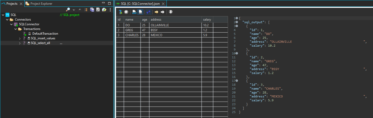Click the yellow right arrow icon
Image resolution: width=373 pixels, height=118 pixels.
point(157,12)
